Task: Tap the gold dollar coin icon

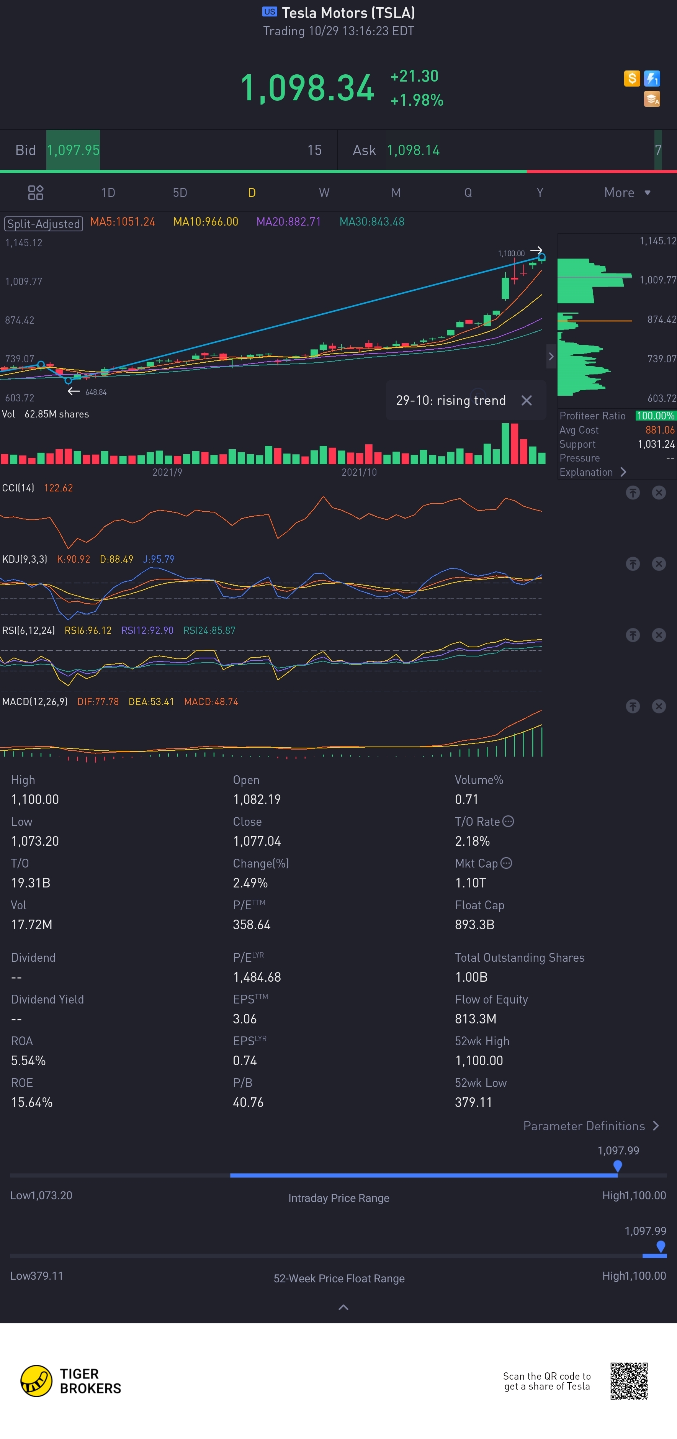Action: 632,79
